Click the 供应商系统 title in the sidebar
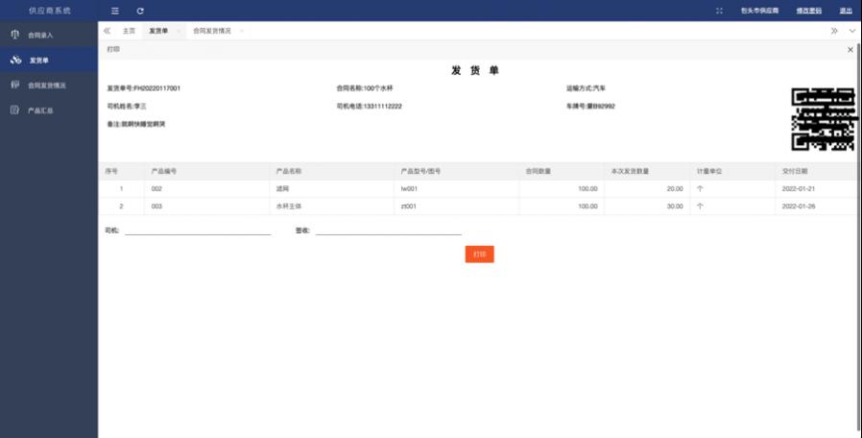Screen dimensions: 862x438 point(50,11)
